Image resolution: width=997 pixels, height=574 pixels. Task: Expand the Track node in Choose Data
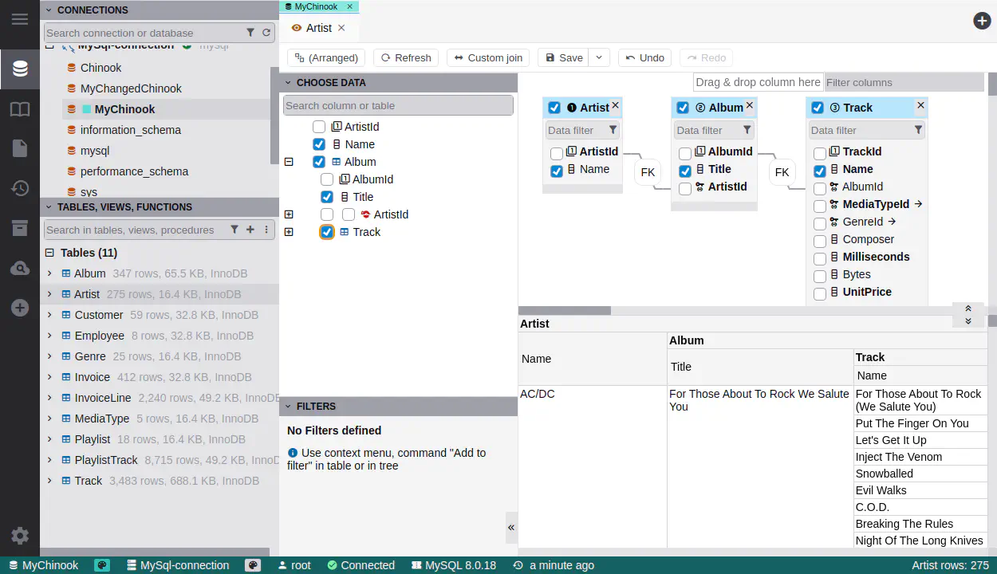(289, 232)
